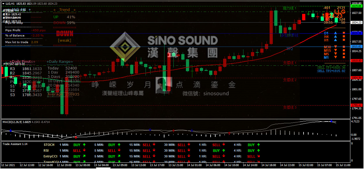Viewport: 364px width, 169px height.
Task: Click the red 1810.83 price label
Action: (356, 60)
